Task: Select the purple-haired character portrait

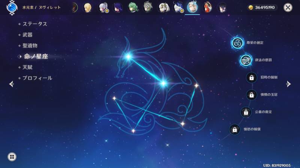Action: (x=117, y=7)
